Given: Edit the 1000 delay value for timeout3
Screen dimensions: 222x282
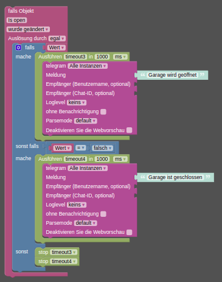Looking at the screenshot, I should tap(102, 57).
